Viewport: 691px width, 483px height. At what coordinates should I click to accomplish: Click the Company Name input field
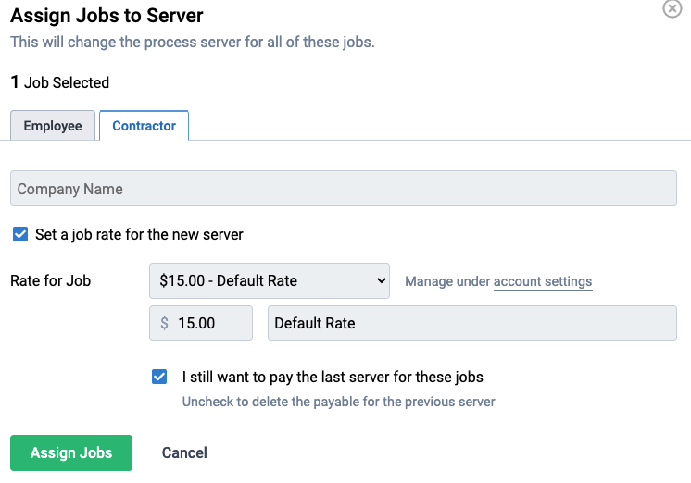coord(344,189)
